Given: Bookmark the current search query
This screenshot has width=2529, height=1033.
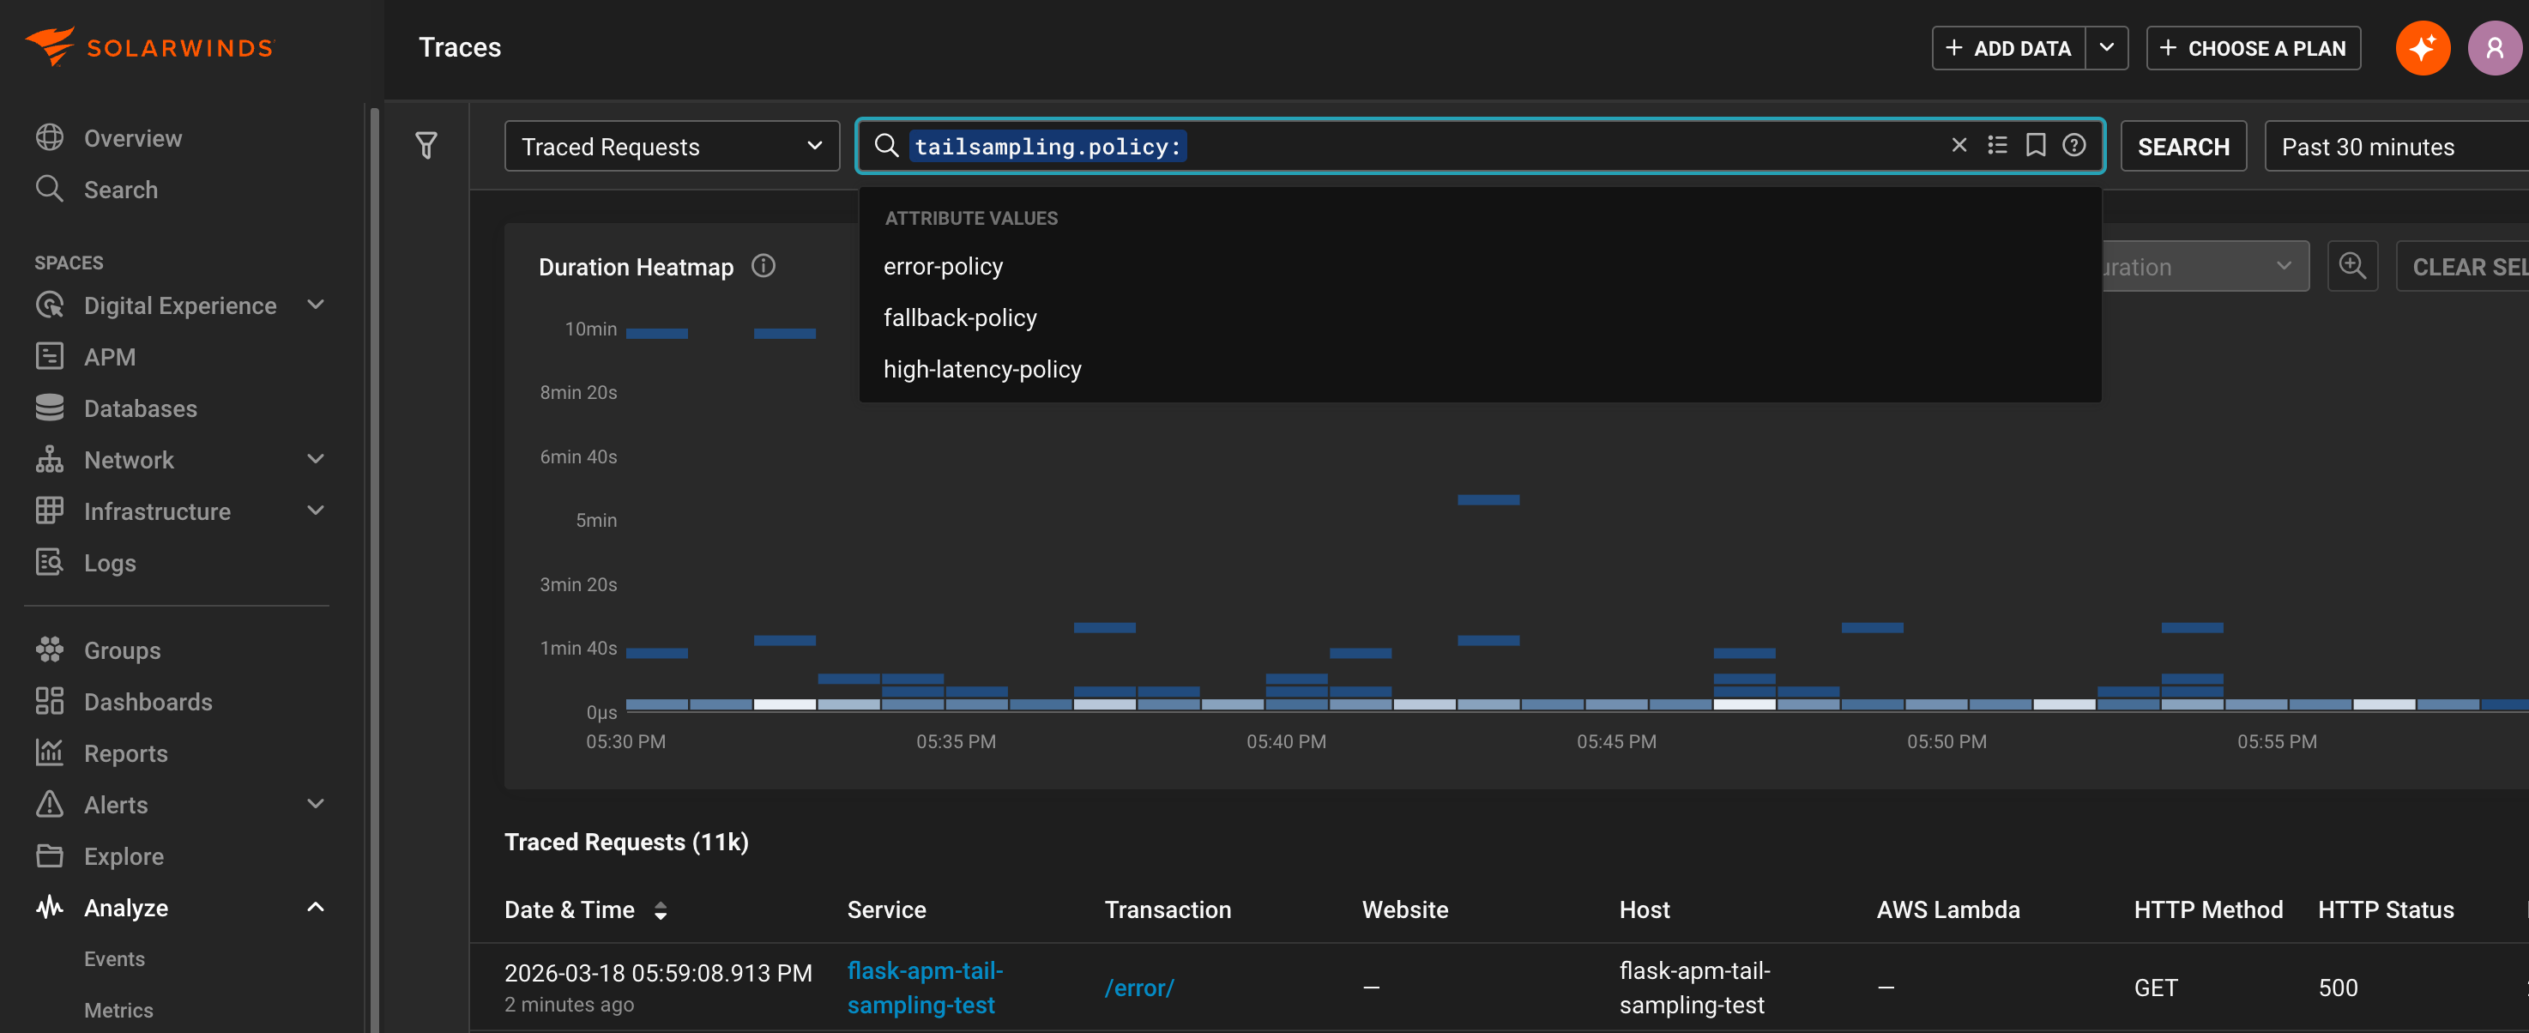Looking at the screenshot, I should (x=2035, y=145).
